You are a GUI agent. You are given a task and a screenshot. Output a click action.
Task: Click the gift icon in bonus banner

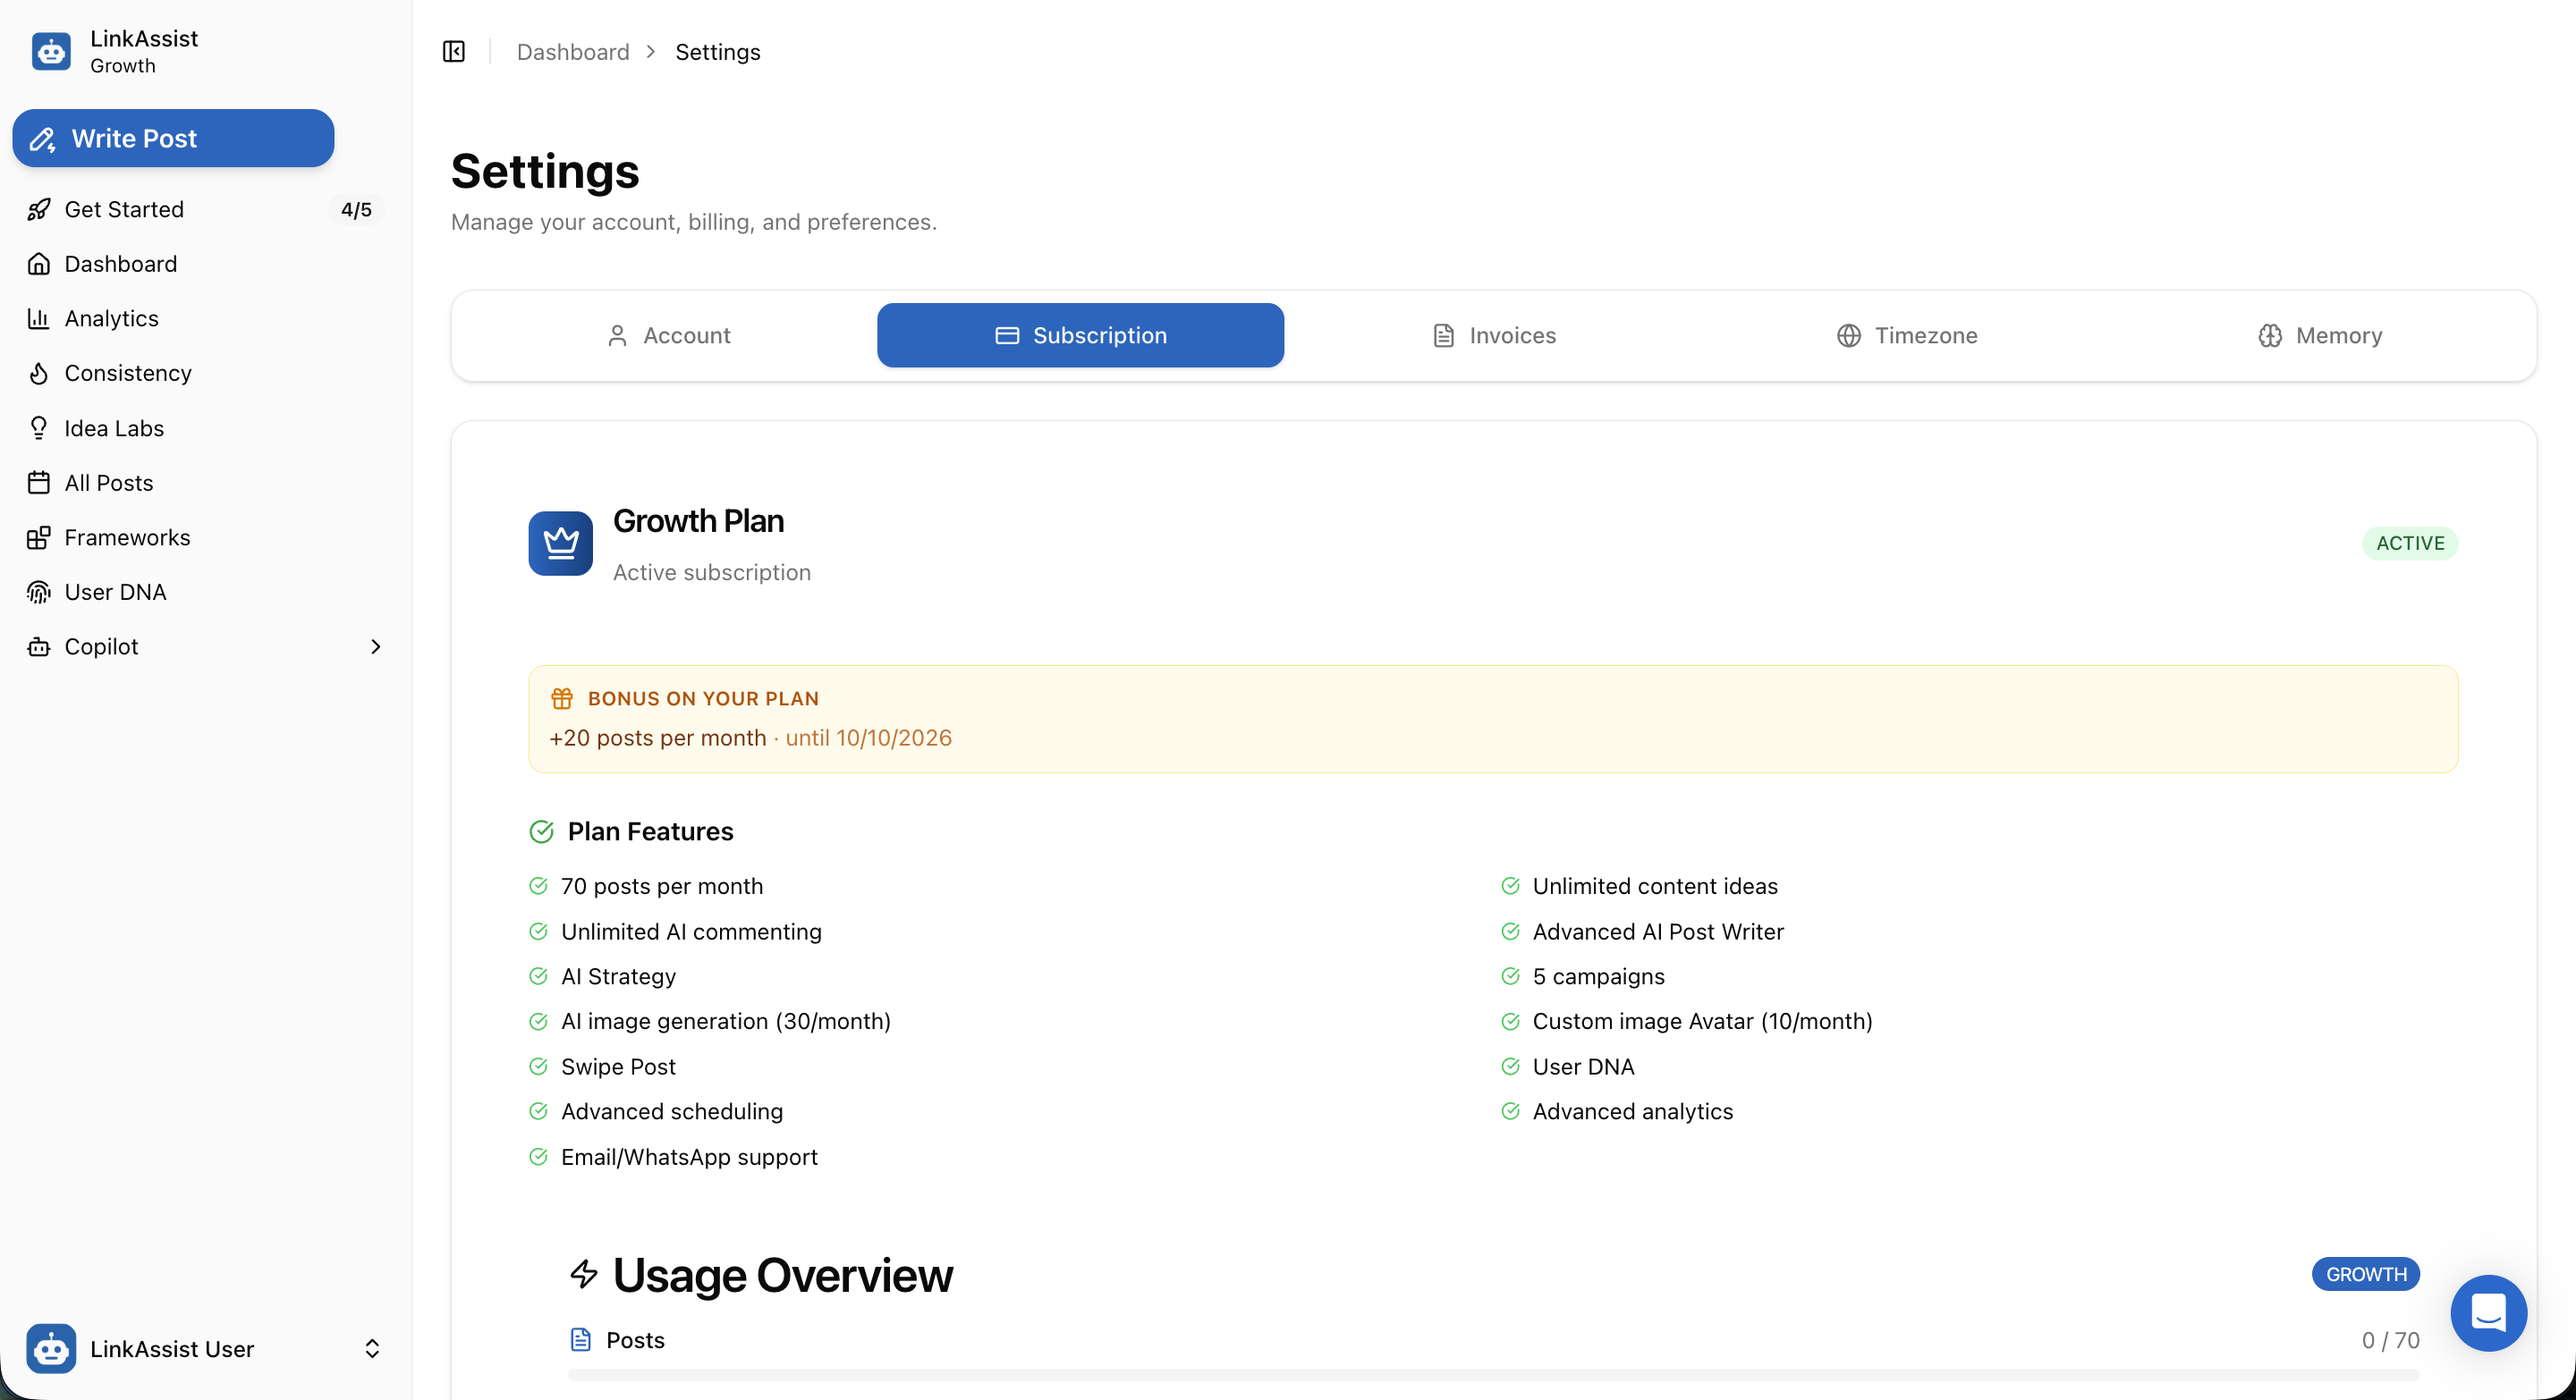click(562, 697)
